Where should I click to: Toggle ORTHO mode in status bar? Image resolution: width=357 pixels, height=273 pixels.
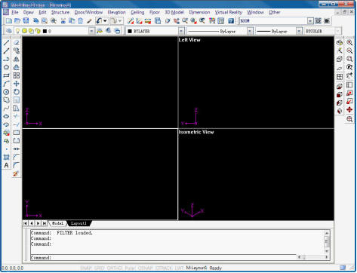[x=115, y=268]
